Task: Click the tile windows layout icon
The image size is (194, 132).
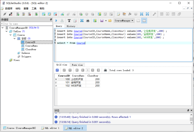Action: [x=161, y=14]
